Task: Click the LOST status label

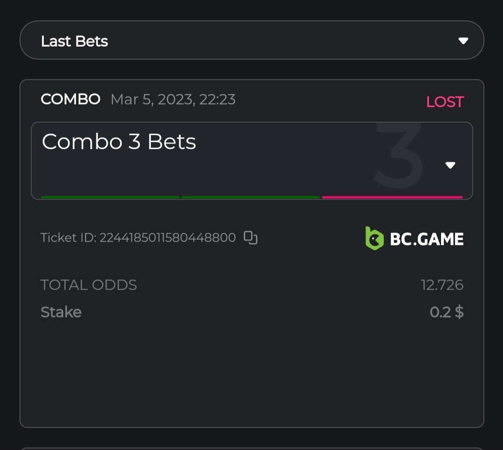Action: tap(445, 102)
